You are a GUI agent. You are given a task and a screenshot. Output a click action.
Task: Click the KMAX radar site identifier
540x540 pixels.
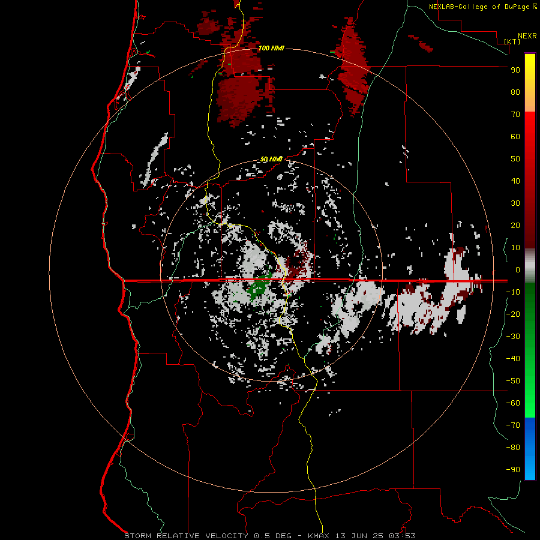[319, 536]
